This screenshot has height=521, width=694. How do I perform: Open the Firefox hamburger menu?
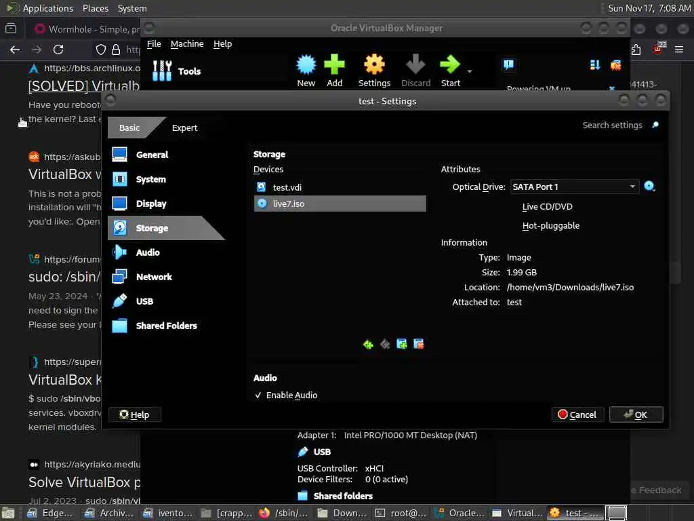click(x=679, y=50)
